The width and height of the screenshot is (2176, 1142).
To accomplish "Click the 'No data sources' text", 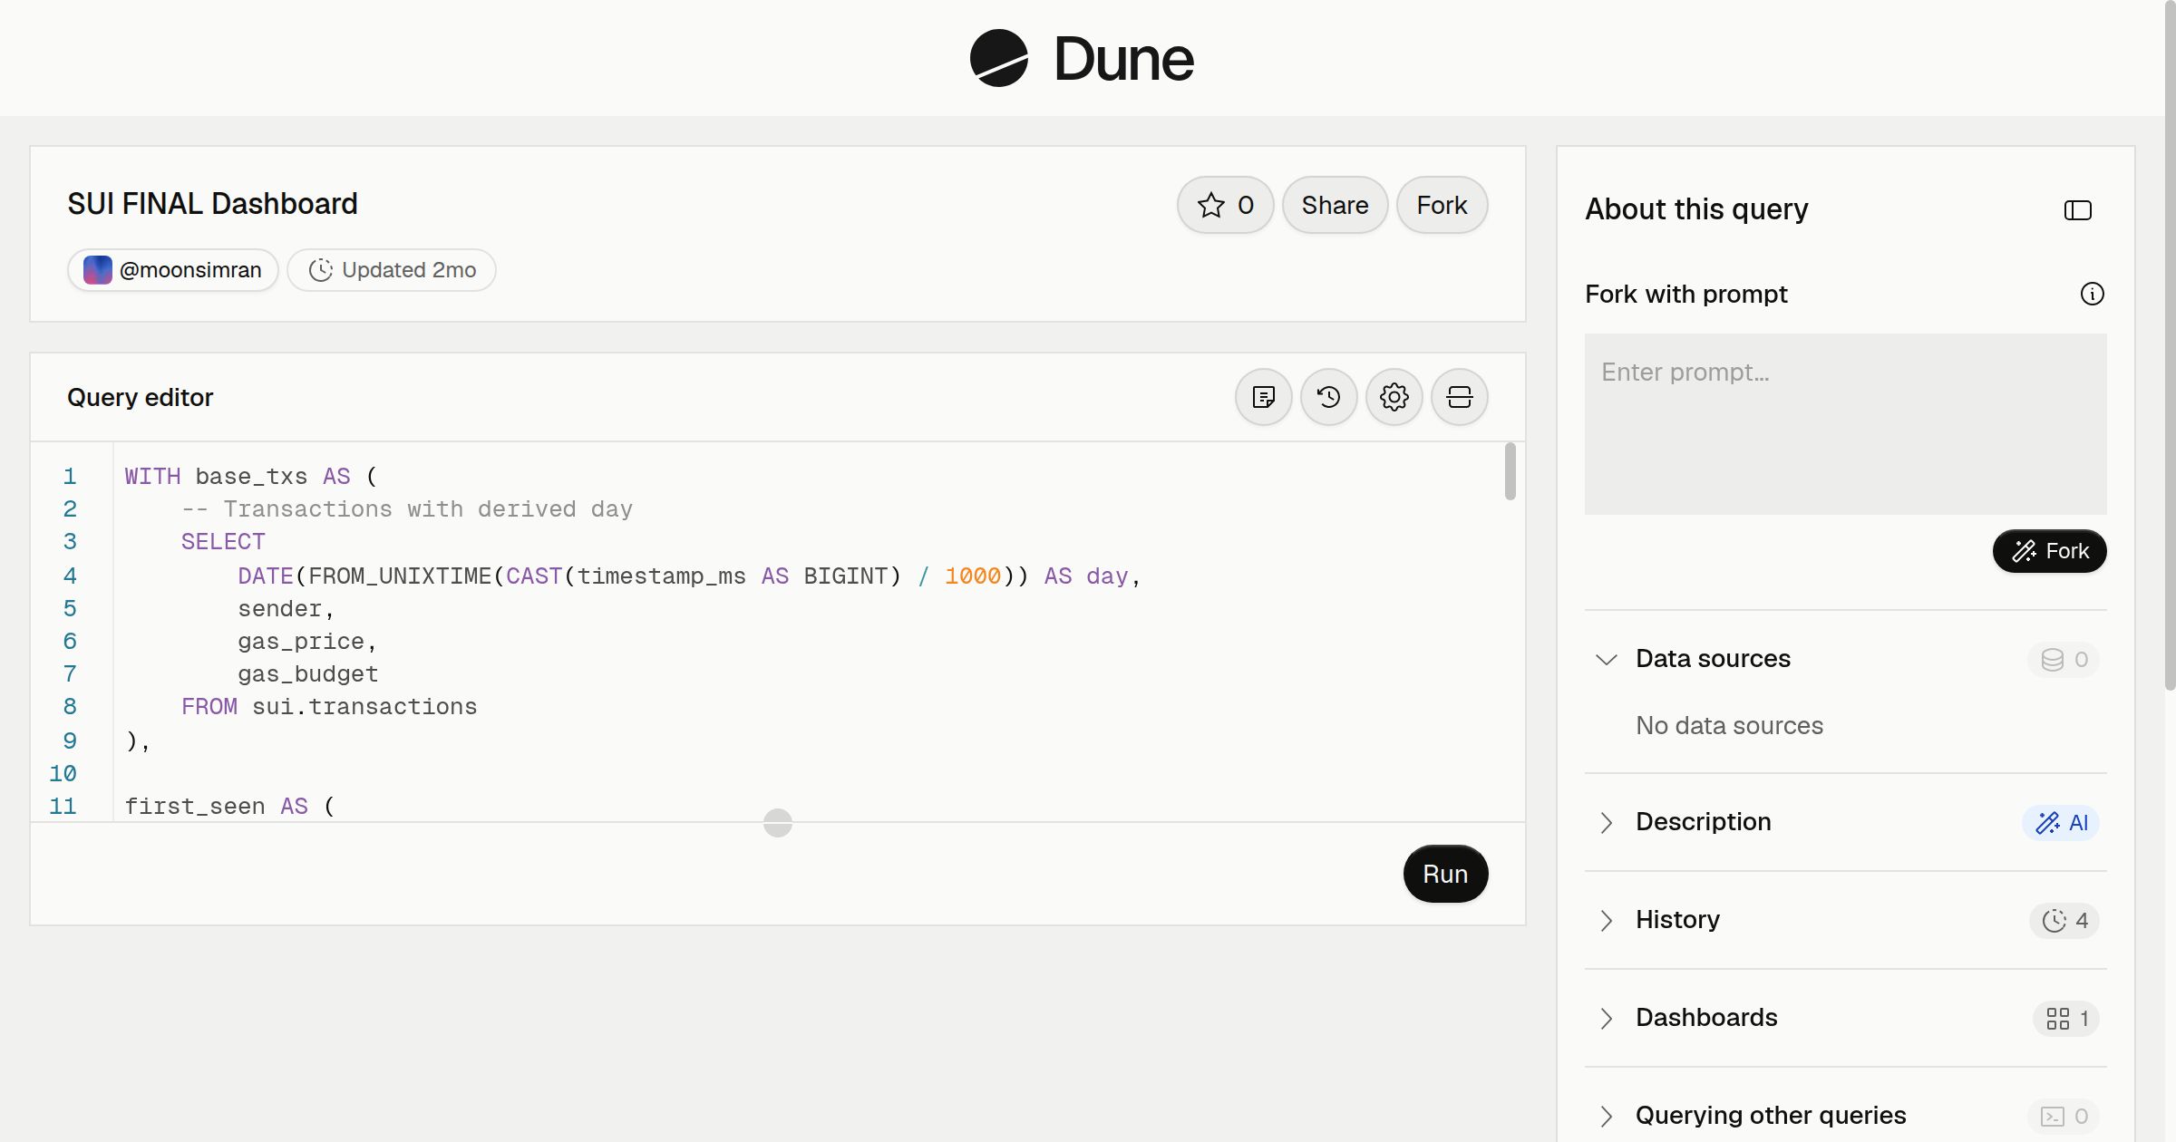I will [1730, 726].
